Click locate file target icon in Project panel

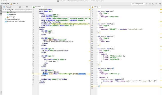20,7
